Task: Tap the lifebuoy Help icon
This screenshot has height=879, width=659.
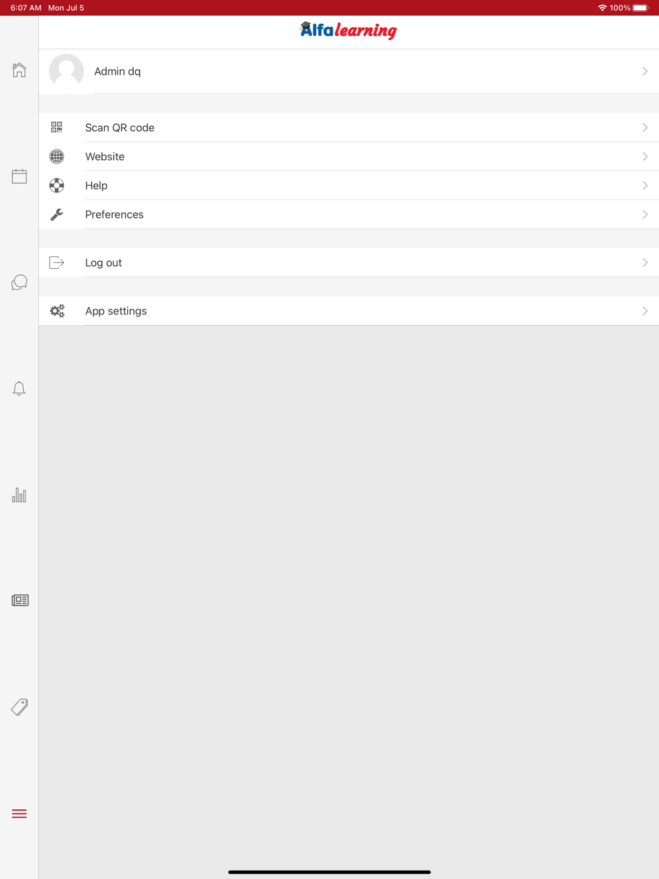Action: pyautogui.click(x=57, y=185)
